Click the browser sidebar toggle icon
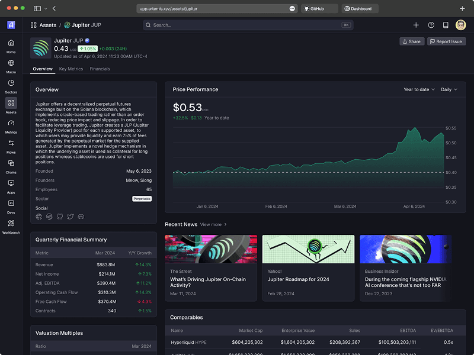474x355 pixels. [x=37, y=8]
